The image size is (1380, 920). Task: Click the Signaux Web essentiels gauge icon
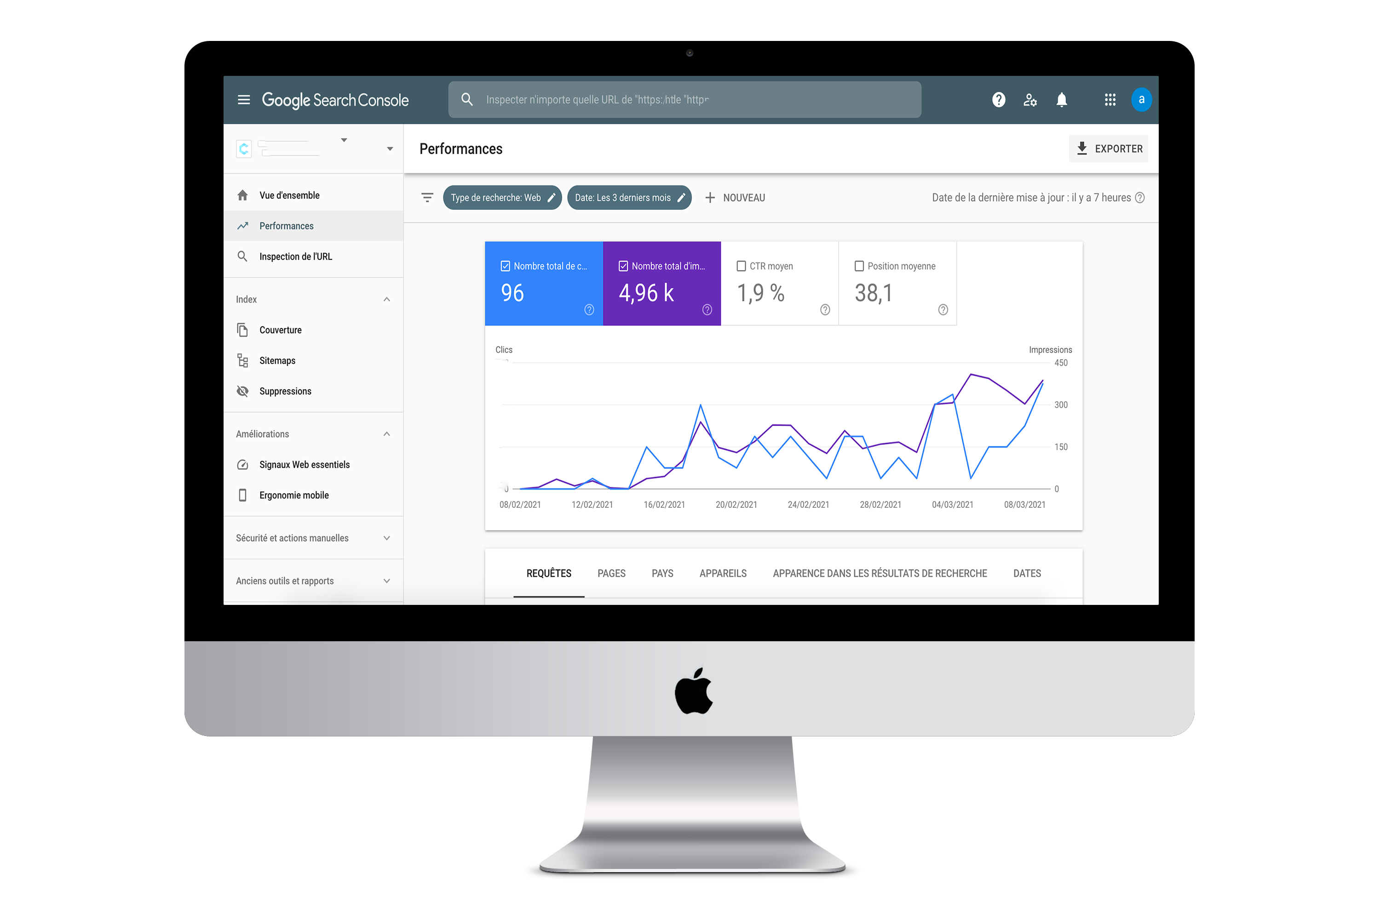point(242,464)
